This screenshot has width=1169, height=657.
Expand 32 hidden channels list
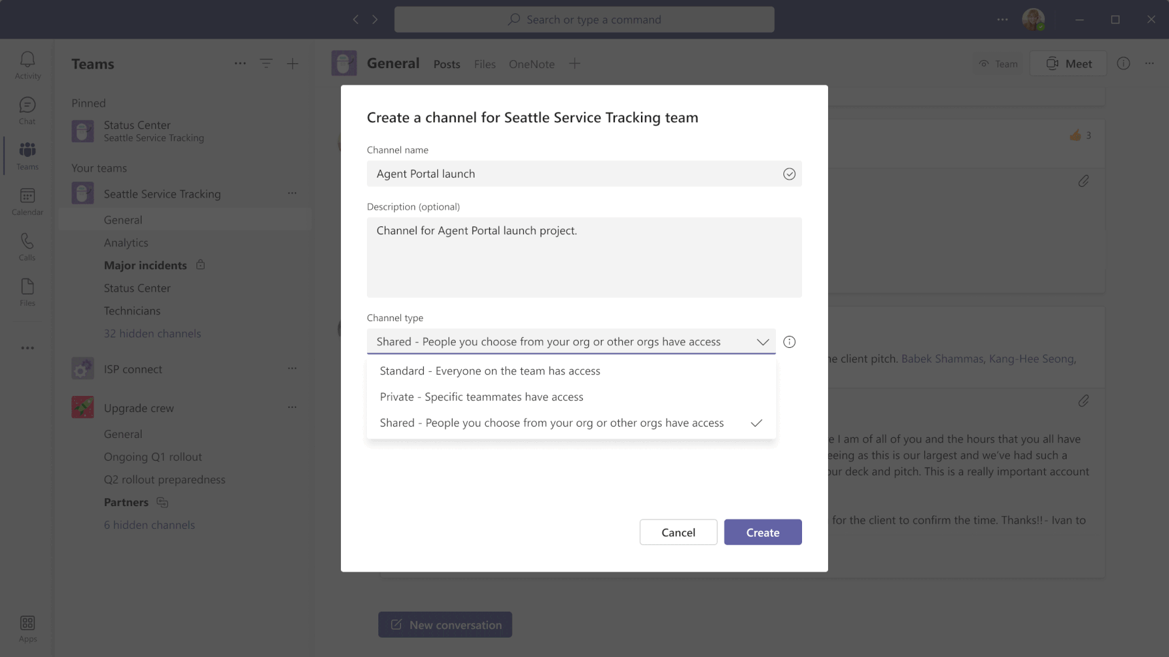click(x=152, y=334)
